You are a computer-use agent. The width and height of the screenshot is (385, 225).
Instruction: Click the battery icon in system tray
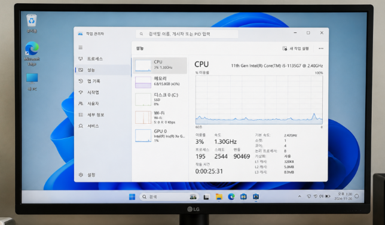coord(327,196)
